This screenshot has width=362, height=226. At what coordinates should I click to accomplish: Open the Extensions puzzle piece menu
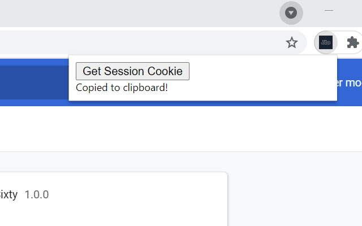(x=352, y=42)
